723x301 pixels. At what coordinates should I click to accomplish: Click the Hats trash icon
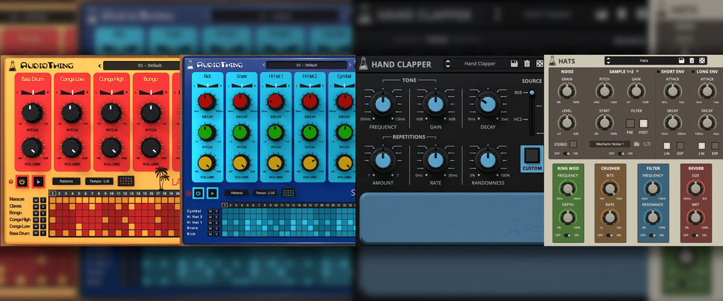[692, 61]
